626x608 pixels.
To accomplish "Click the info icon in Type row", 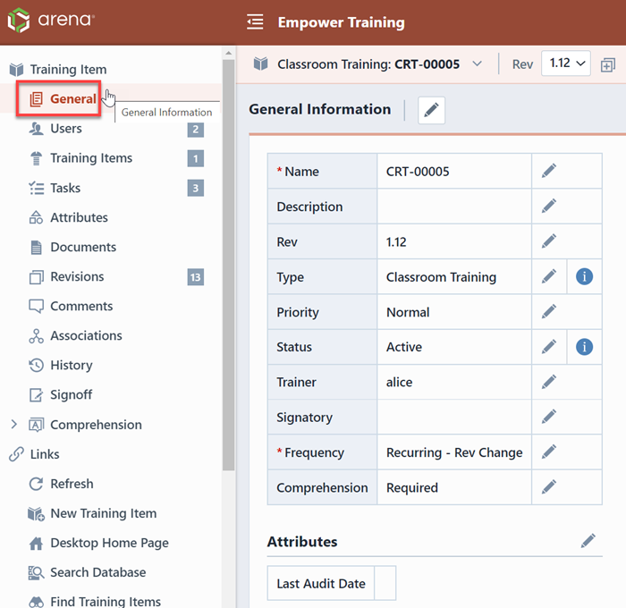I will (584, 276).
